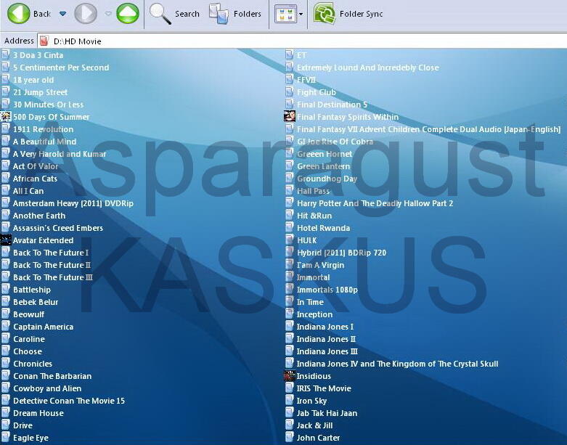This screenshot has height=445, width=567.
Task: Select the Groundhog Day folder name
Action: click(x=327, y=179)
